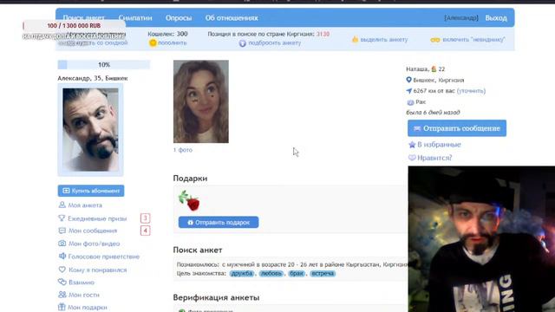
Task: Click the выделить анкету link
Action: [x=383, y=40]
